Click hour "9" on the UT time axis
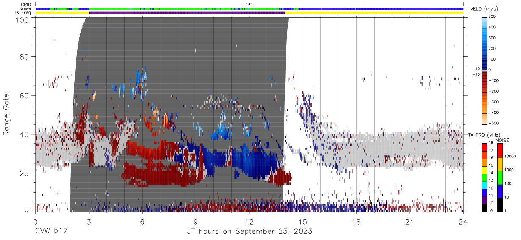This screenshot has width=521, height=240. click(196, 222)
